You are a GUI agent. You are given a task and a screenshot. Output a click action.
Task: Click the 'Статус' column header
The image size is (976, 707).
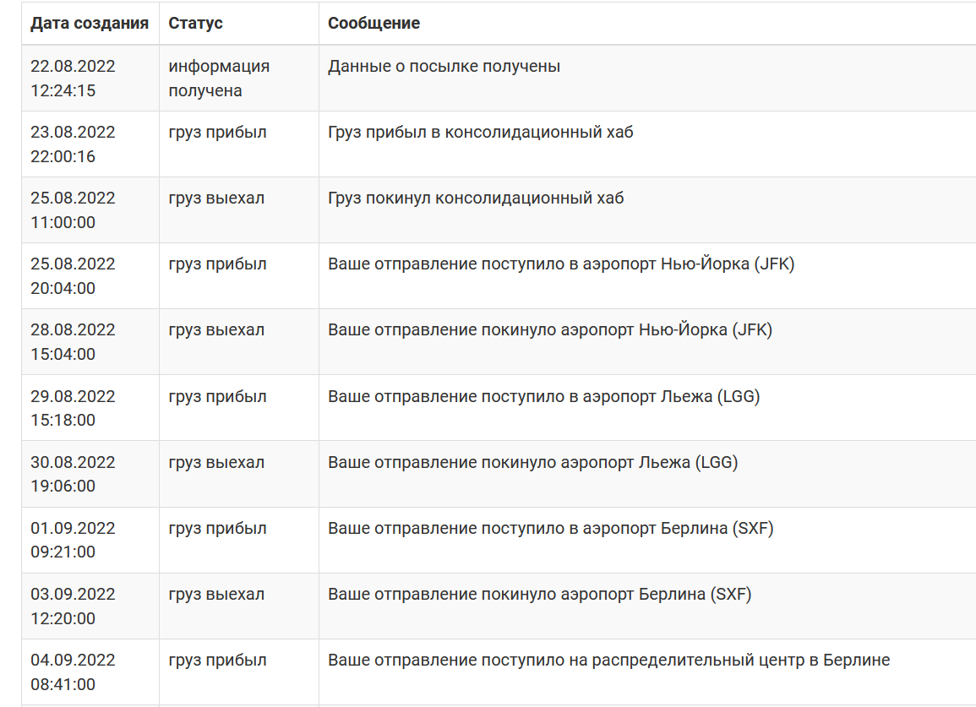coord(195,23)
